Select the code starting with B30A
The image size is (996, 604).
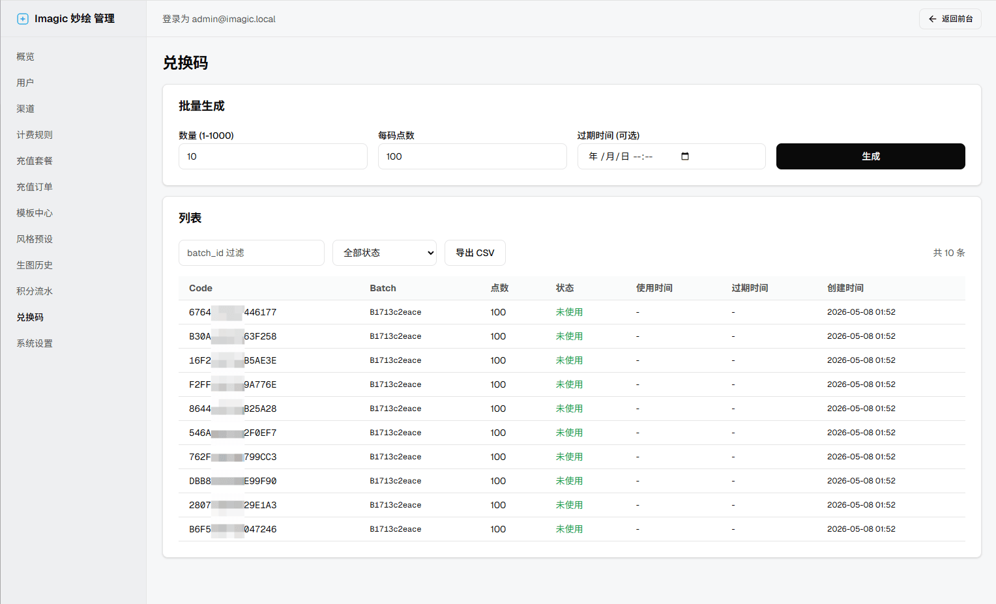pos(233,336)
